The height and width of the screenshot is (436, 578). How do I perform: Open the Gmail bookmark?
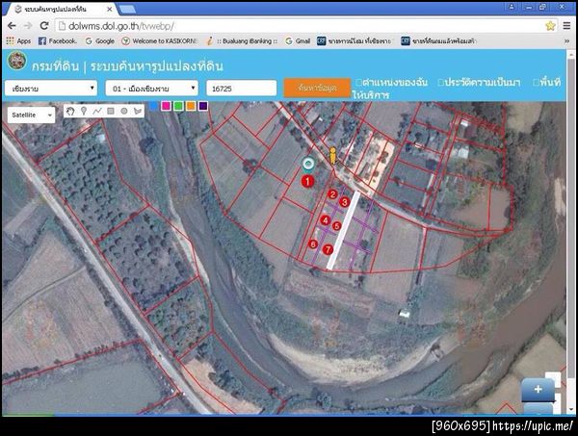(298, 41)
